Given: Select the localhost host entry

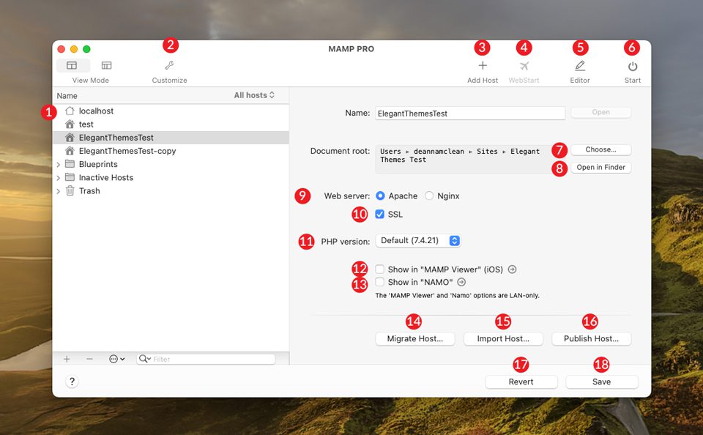Looking at the screenshot, I should coord(95,111).
